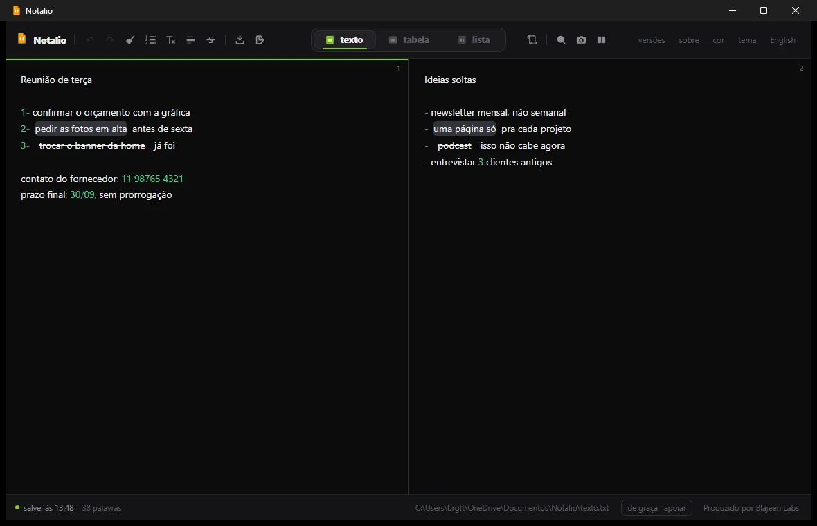The width and height of the screenshot is (817, 526).
Task: Apply numbered list formatting
Action: tap(150, 40)
